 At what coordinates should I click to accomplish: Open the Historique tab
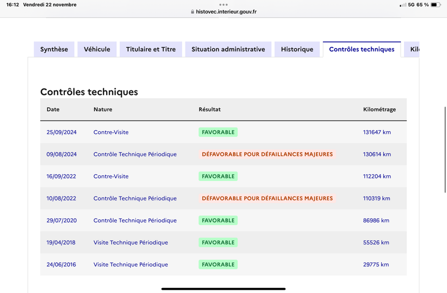(297, 49)
